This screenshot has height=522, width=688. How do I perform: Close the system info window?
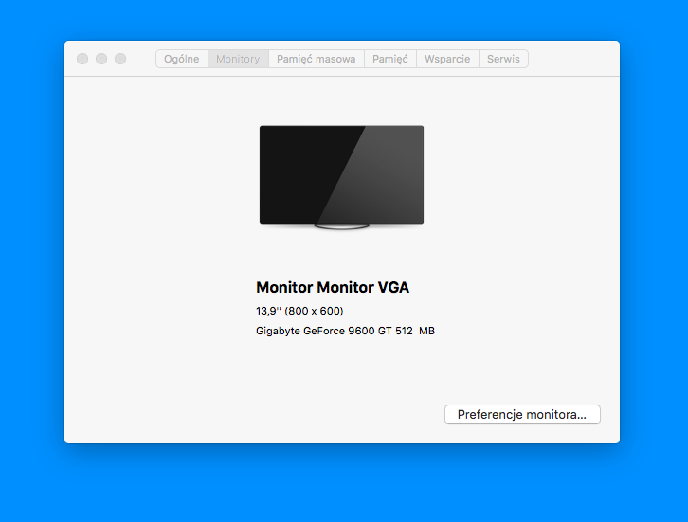[x=82, y=59]
